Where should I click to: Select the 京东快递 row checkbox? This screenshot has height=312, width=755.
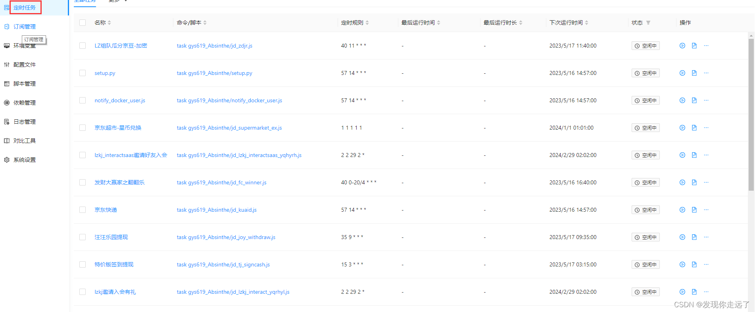(x=83, y=210)
